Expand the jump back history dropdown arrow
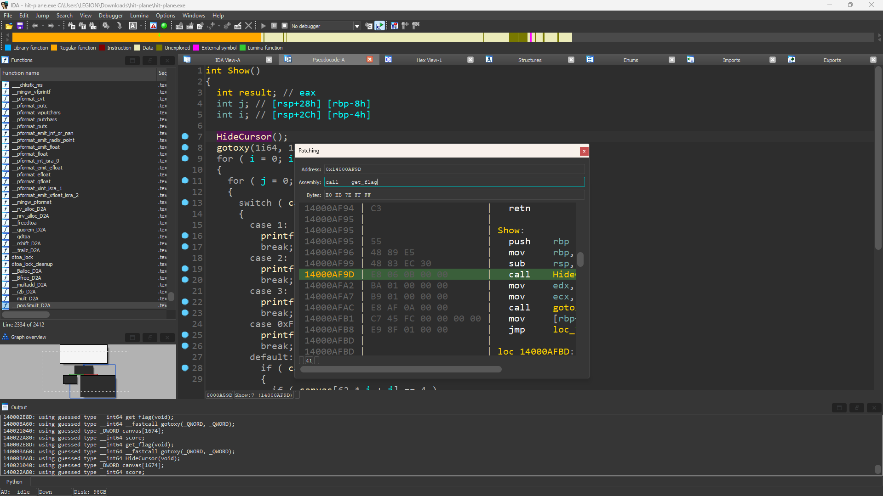The image size is (883, 496). pyautogui.click(x=43, y=26)
